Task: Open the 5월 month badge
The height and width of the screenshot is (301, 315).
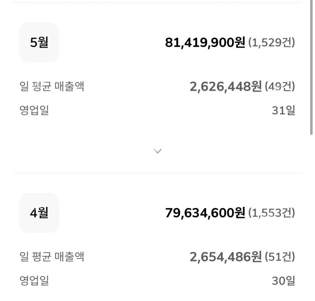Action: [39, 42]
